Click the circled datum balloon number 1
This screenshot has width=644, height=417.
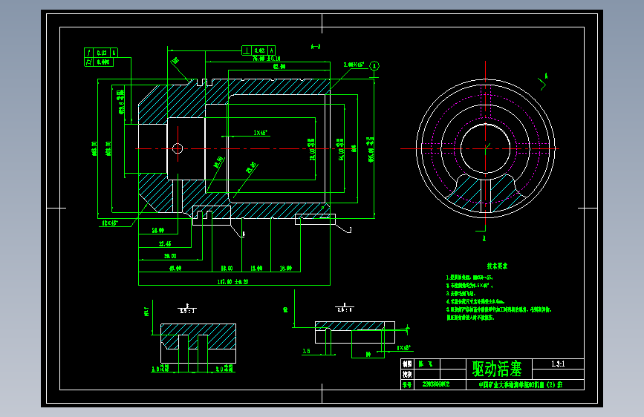[374, 66]
